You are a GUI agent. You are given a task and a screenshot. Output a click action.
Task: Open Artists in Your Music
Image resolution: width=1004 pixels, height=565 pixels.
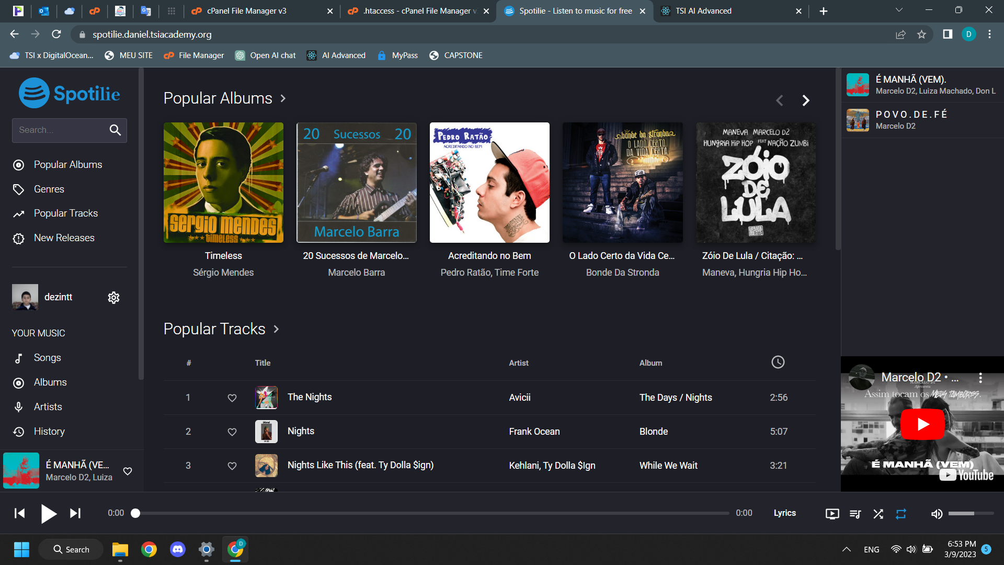tap(48, 407)
